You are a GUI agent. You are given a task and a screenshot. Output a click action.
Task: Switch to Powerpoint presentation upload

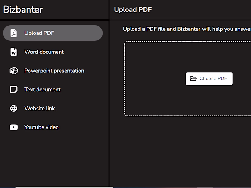[x=54, y=71]
